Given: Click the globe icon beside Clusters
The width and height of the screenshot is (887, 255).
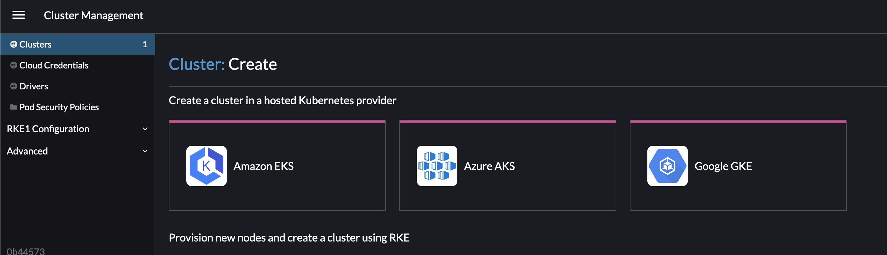Looking at the screenshot, I should [x=14, y=44].
